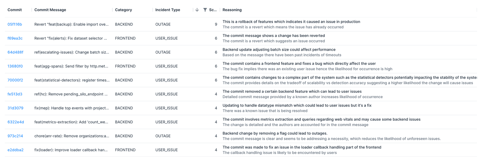Sort by the Commit column header
Screen dimensions: 481x157
[15, 10]
